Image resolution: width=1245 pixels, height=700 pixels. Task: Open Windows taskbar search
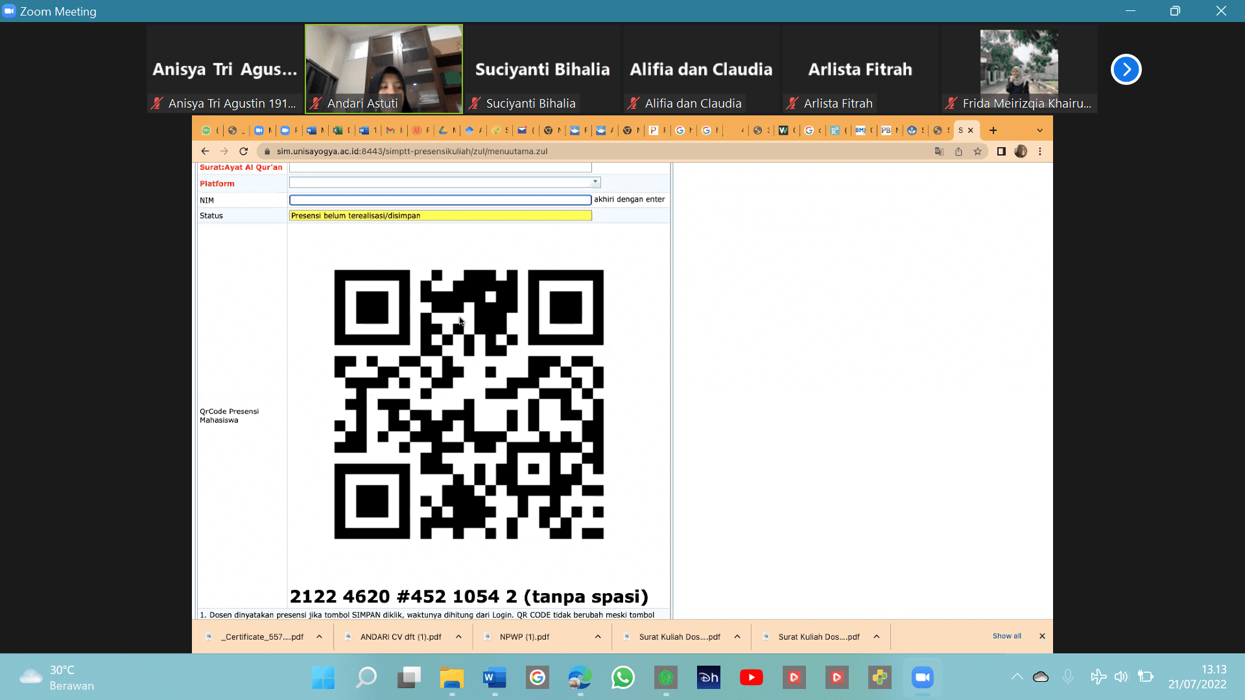pyautogui.click(x=366, y=677)
